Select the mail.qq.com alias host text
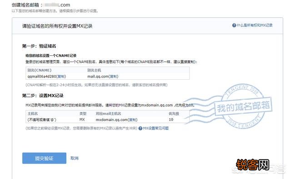Screen dimensions: 291x179 tap(98, 77)
